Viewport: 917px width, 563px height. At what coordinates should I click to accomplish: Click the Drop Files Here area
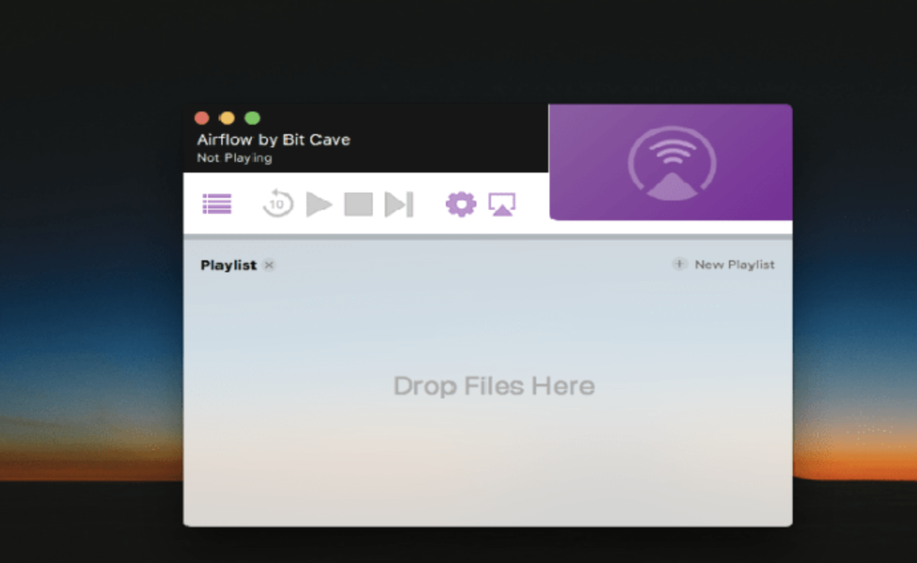click(x=494, y=386)
